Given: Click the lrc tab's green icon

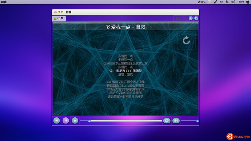Looking at the screenshot, I should 55,18.
